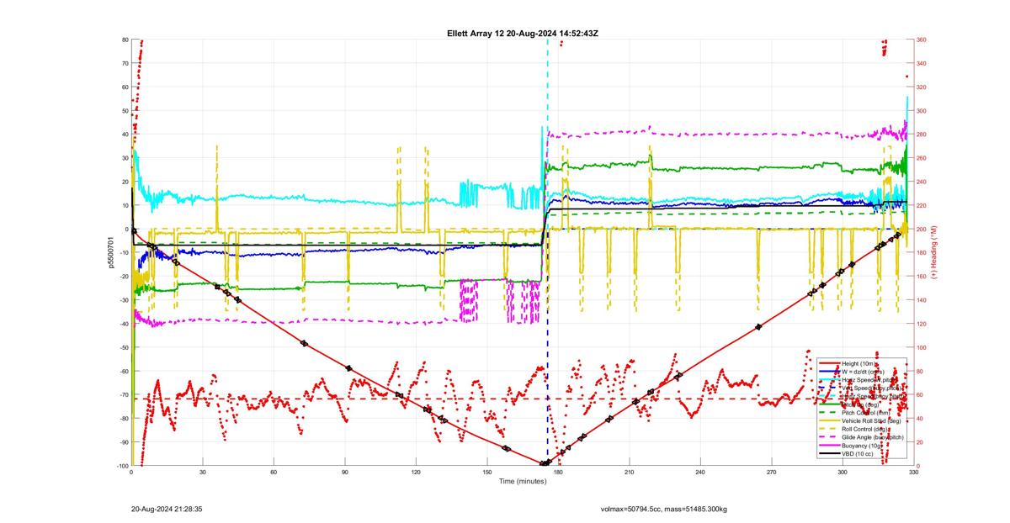Select the 'volmax=50794.5cc, mass=51485.300kg' footer text
Viewport: 1010px width, 523px height.
click(x=664, y=509)
